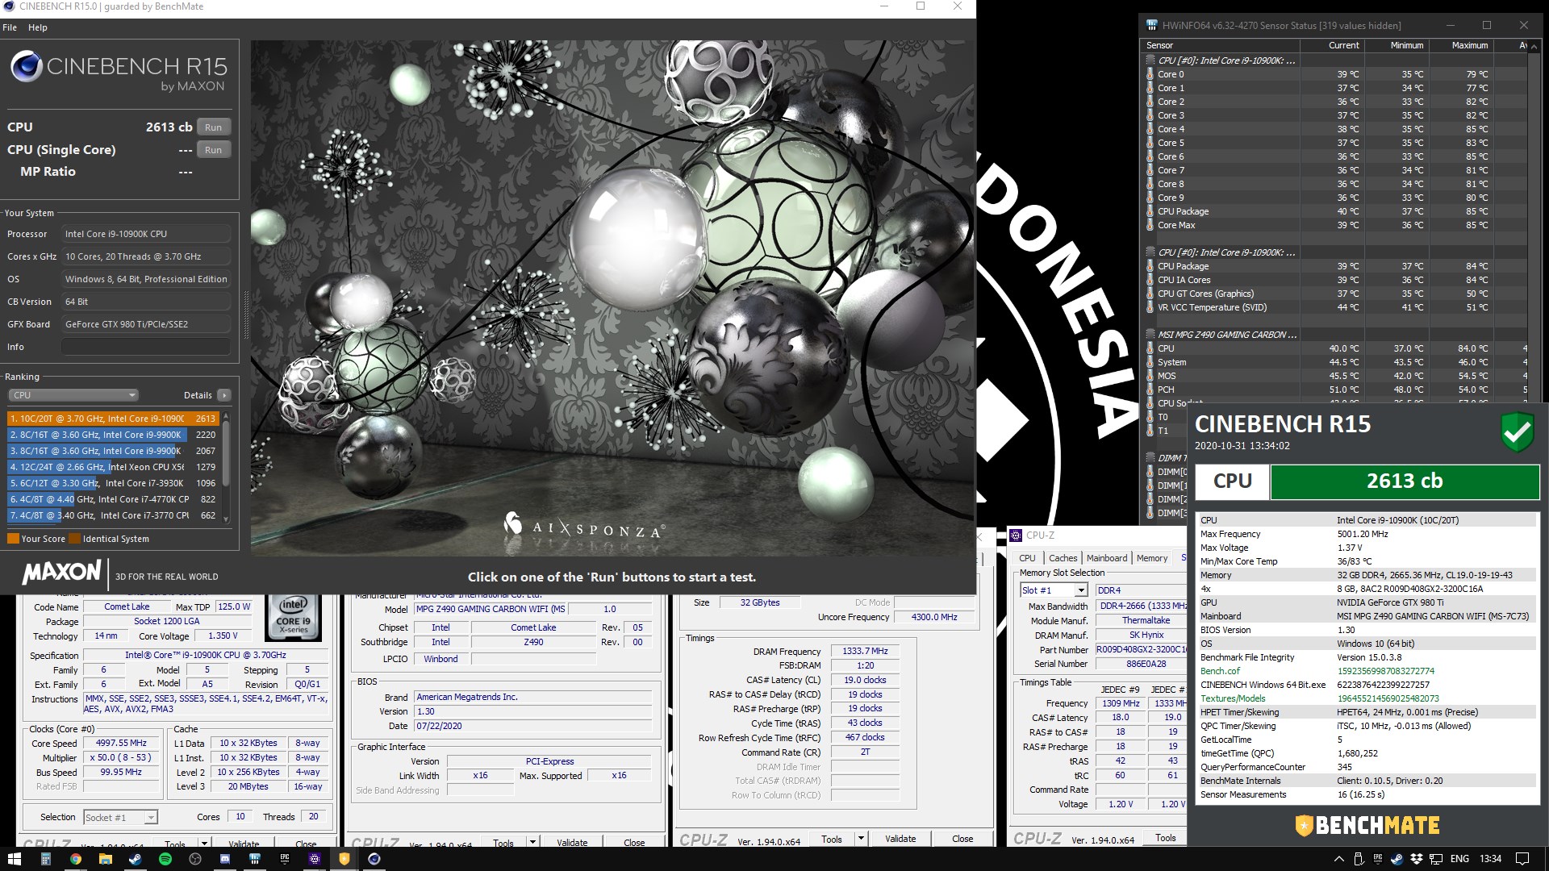Click the Sensor column header in HWiNFO

(x=1221, y=45)
